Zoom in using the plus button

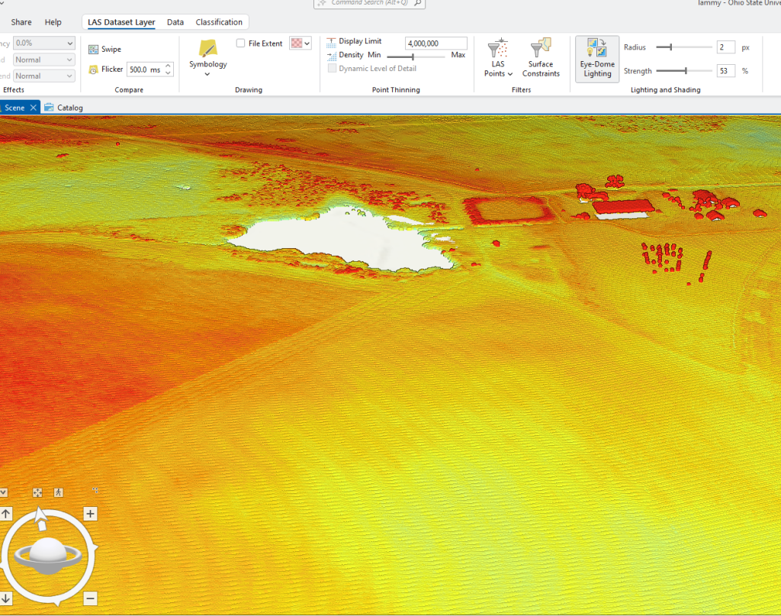pos(90,514)
